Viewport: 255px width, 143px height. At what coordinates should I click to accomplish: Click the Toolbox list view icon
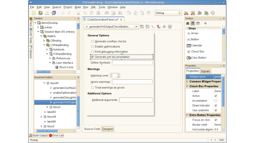point(193,23)
